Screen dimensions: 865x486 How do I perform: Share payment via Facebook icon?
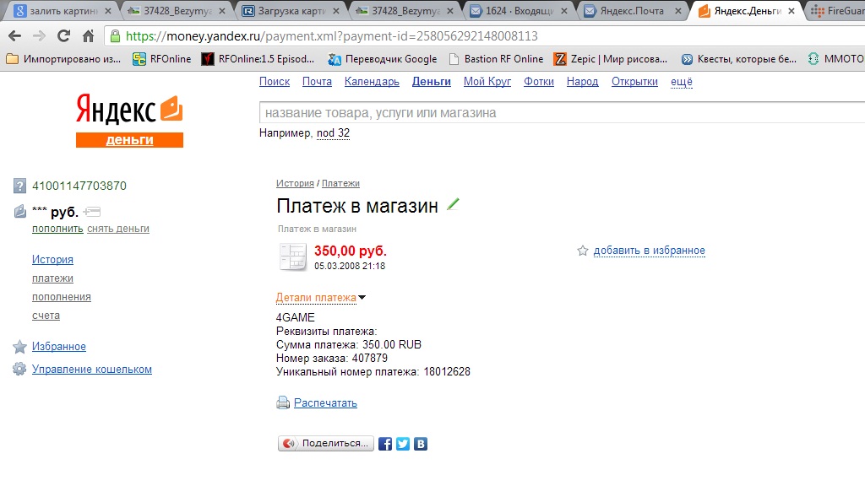[x=385, y=444]
